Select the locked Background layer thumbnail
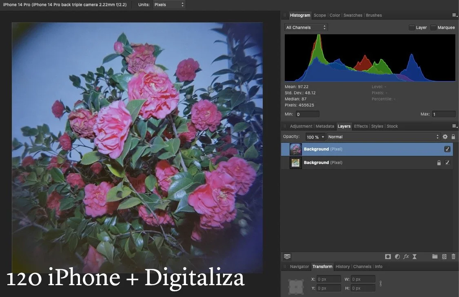459x297 pixels. click(296, 163)
